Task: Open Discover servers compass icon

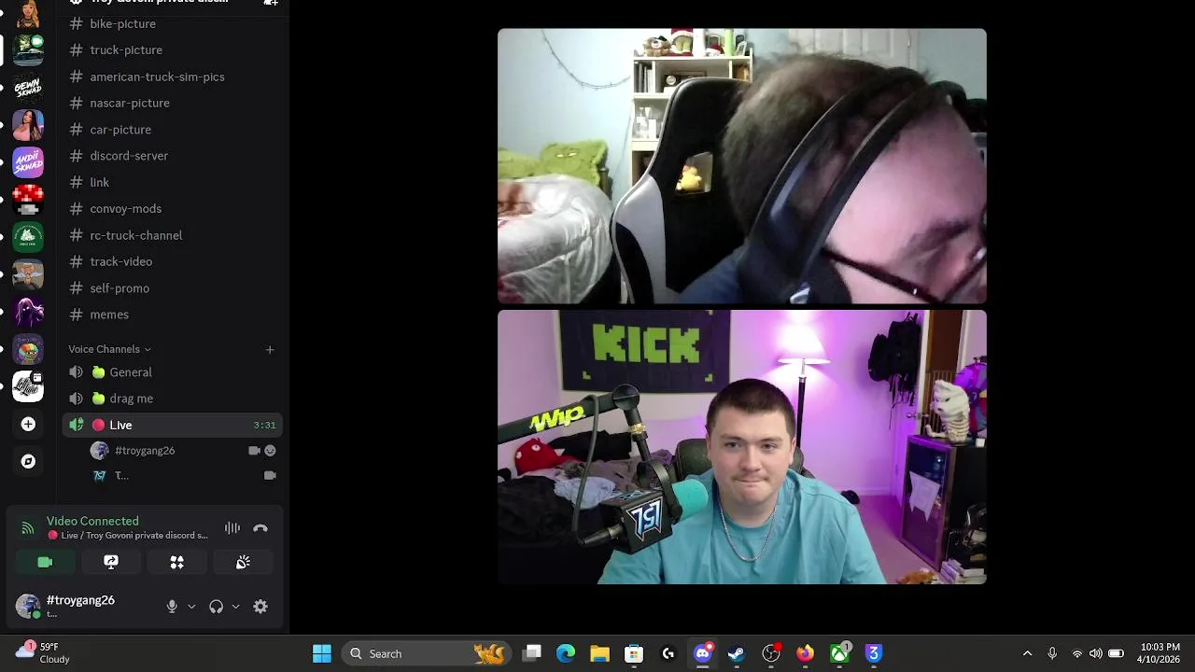Action: 28,461
